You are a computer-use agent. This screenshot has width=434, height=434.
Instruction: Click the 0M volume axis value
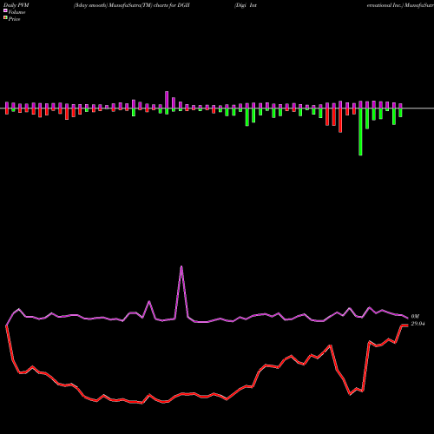click(415, 317)
